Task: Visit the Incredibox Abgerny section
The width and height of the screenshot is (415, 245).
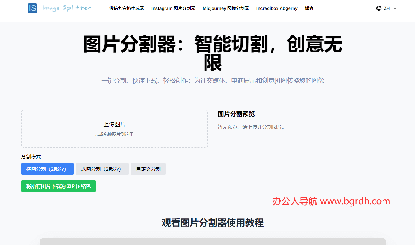Action: coord(277,8)
